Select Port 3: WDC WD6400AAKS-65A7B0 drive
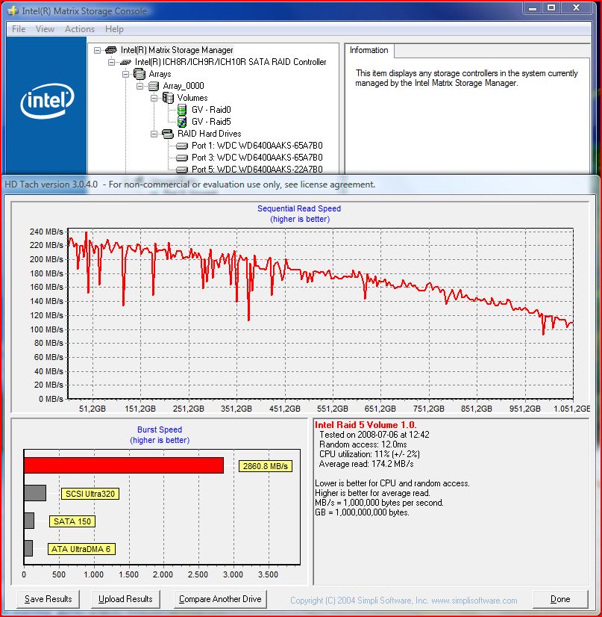Image resolution: width=602 pixels, height=617 pixels. coord(257,158)
